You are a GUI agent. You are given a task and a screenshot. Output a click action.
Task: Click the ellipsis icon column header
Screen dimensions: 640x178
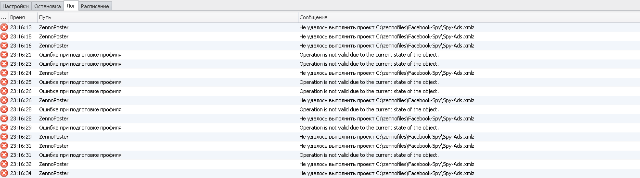pyautogui.click(x=4, y=17)
